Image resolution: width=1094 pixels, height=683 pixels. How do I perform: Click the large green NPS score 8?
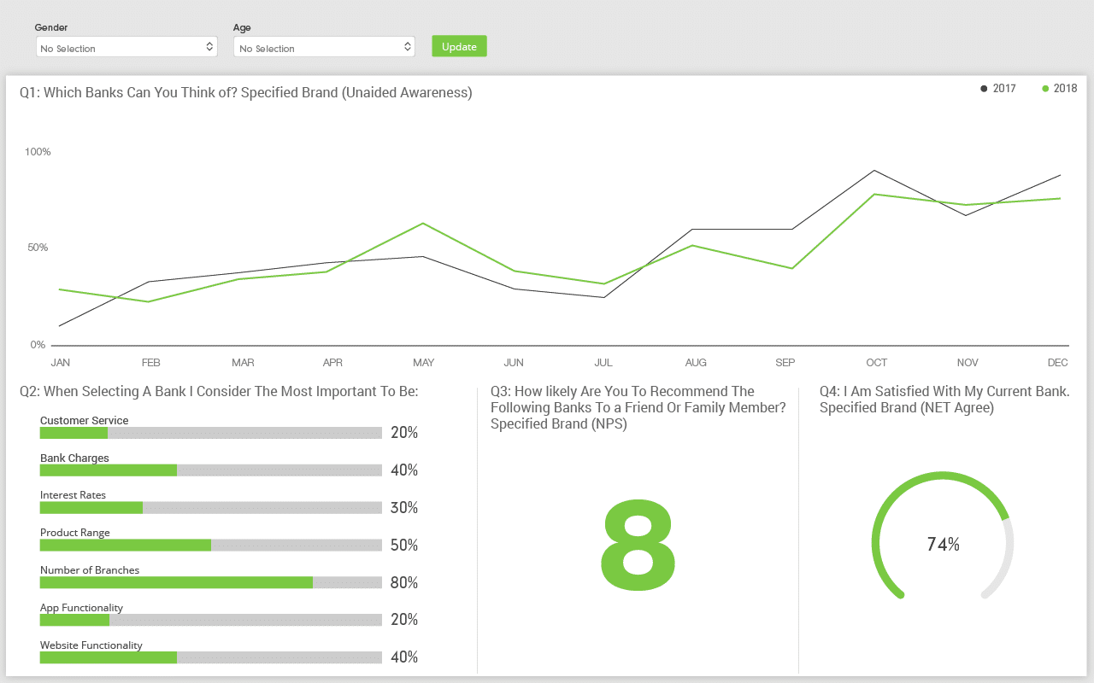[638, 546]
